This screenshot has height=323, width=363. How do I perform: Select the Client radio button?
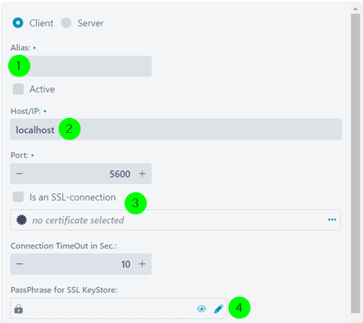(x=18, y=23)
